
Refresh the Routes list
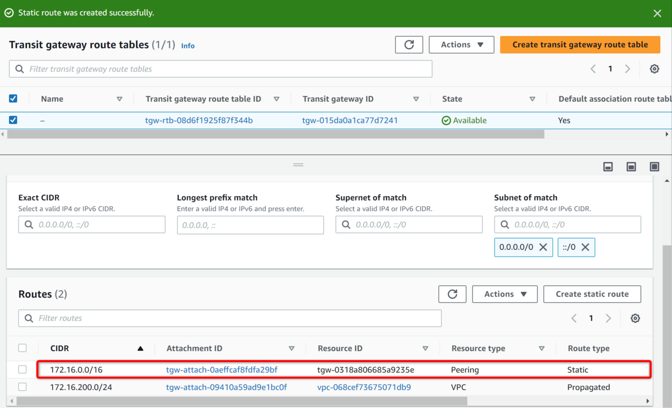[x=452, y=294]
